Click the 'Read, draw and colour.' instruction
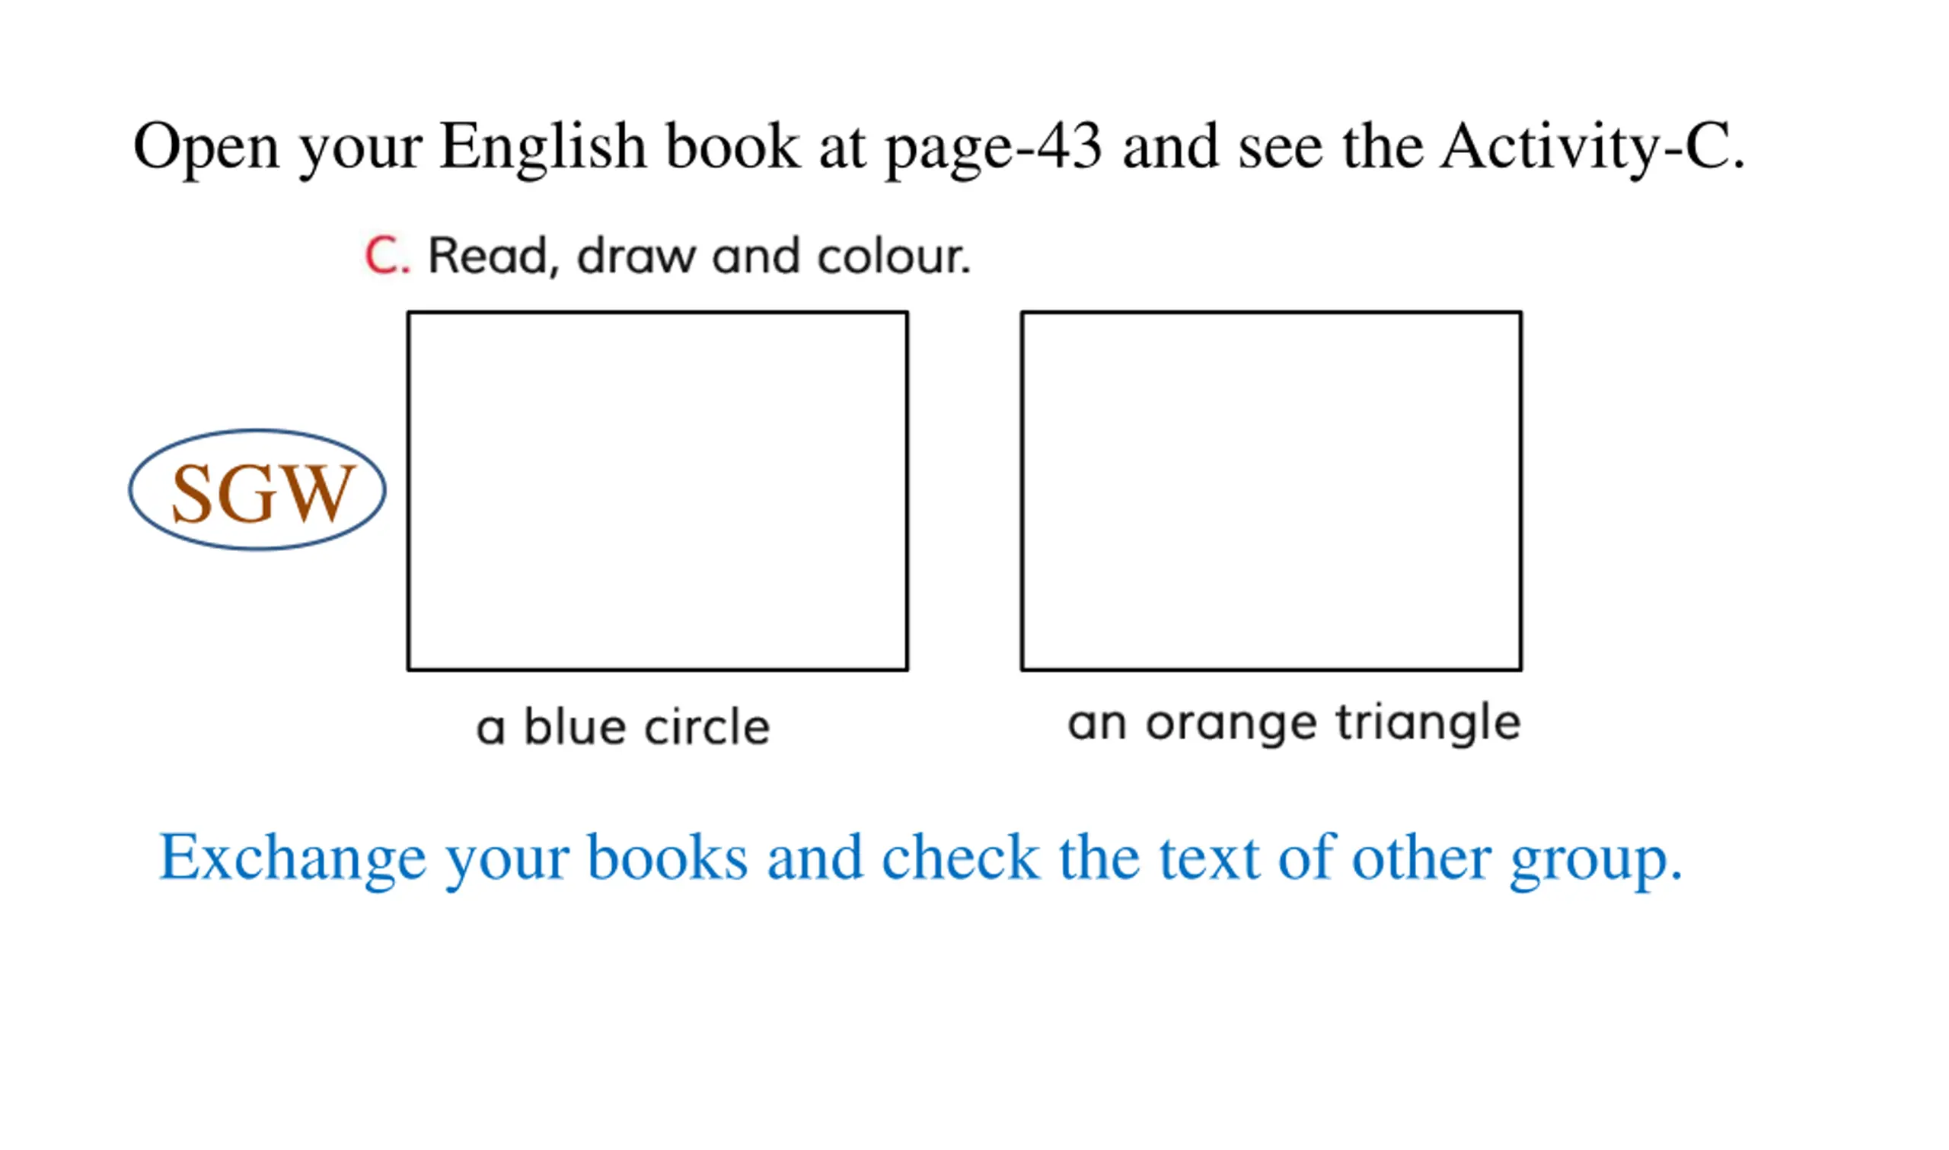This screenshot has width=1949, height=1150. pos(699,256)
